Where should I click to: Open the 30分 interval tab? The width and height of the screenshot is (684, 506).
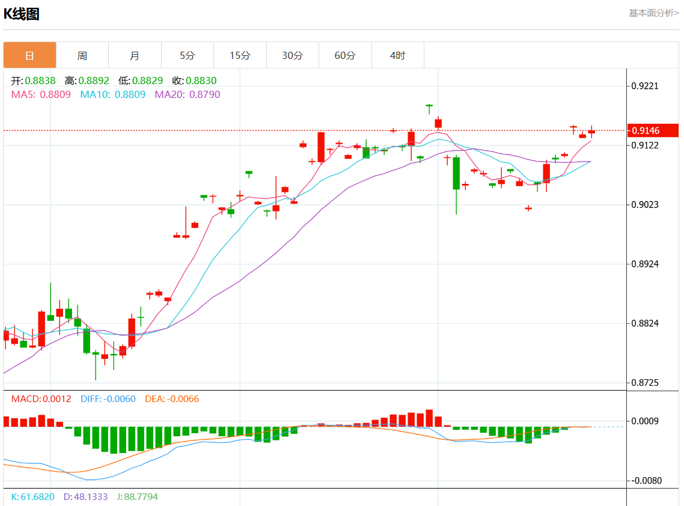tap(293, 55)
